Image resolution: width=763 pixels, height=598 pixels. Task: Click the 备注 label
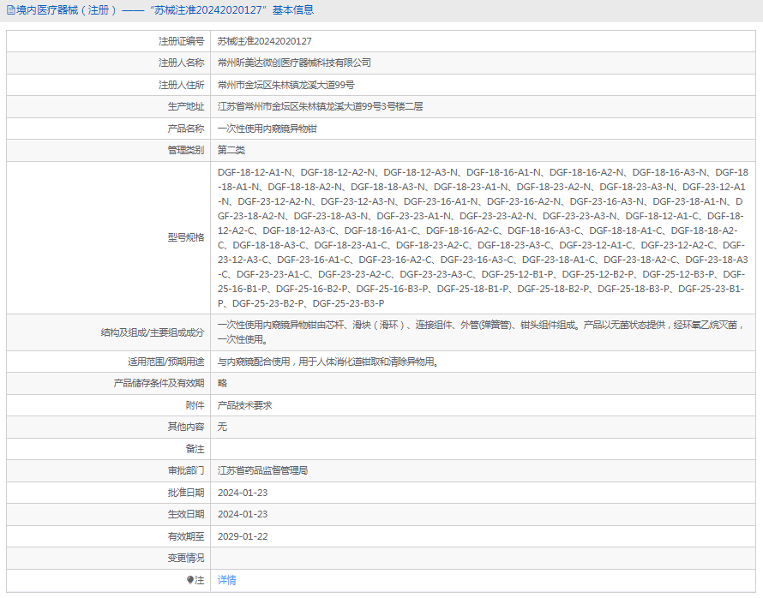pyautogui.click(x=195, y=449)
